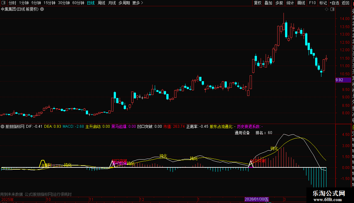The image size is (354, 203).
Task: Expand the 更多 periods menu
Action: 138,3
